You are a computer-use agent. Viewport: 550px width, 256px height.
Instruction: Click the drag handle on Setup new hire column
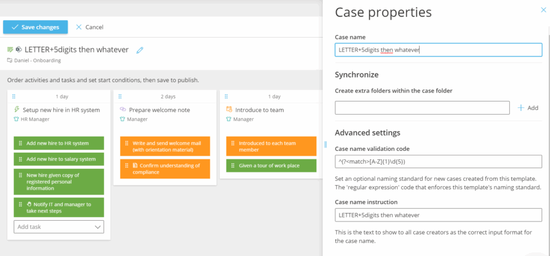tap(14, 97)
